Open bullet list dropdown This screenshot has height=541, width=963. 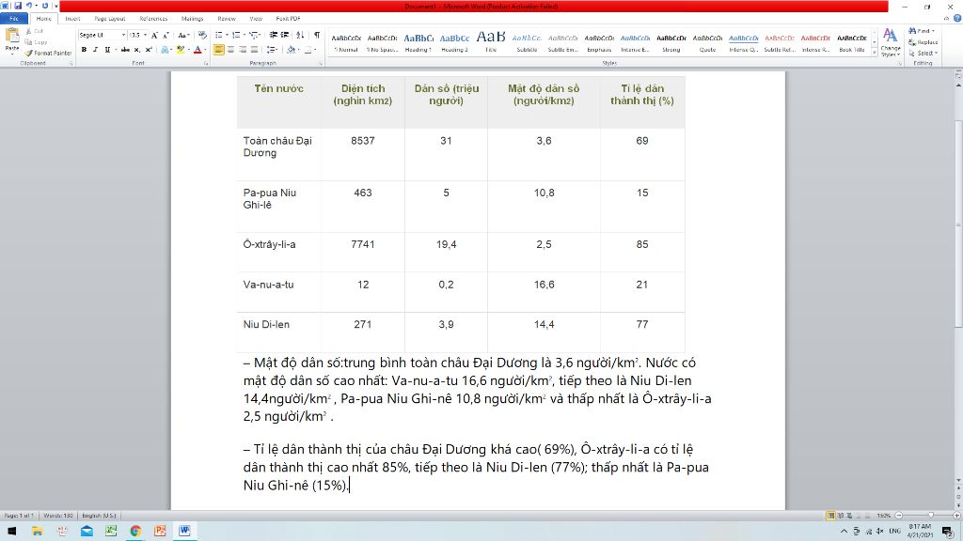(227, 36)
